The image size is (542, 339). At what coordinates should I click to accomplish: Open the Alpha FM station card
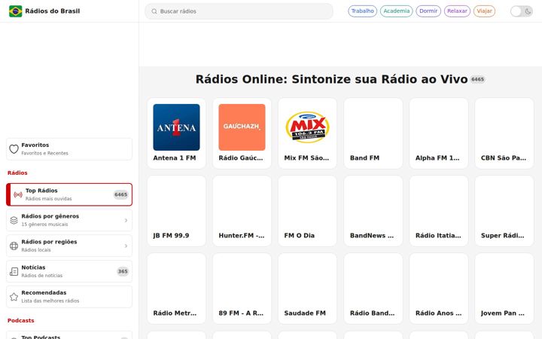pyautogui.click(x=439, y=133)
